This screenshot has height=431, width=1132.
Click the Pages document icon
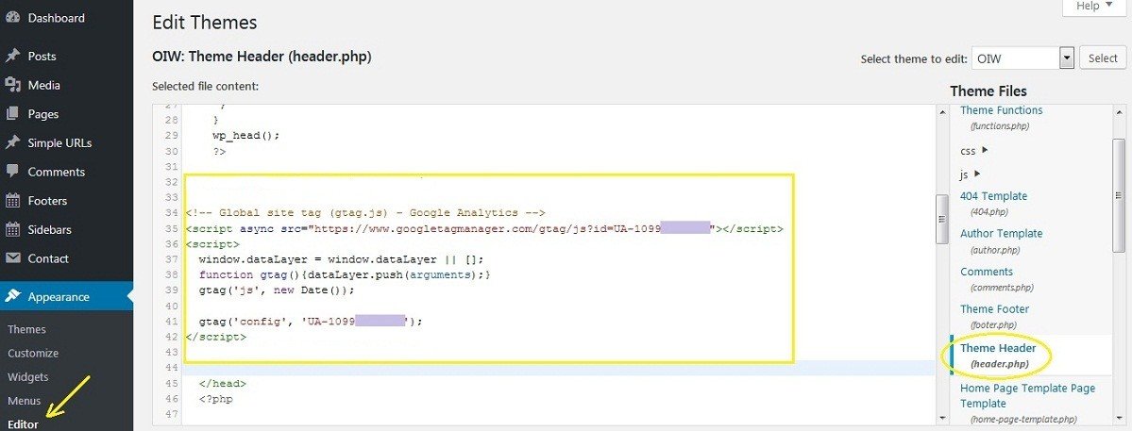coord(12,114)
